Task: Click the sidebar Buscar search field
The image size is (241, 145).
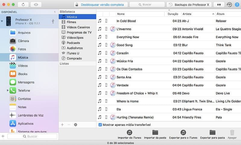Action: [x=32, y=136]
